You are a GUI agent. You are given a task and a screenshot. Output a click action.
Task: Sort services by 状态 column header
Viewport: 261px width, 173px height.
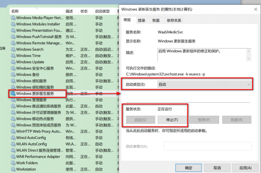(x=86, y=11)
